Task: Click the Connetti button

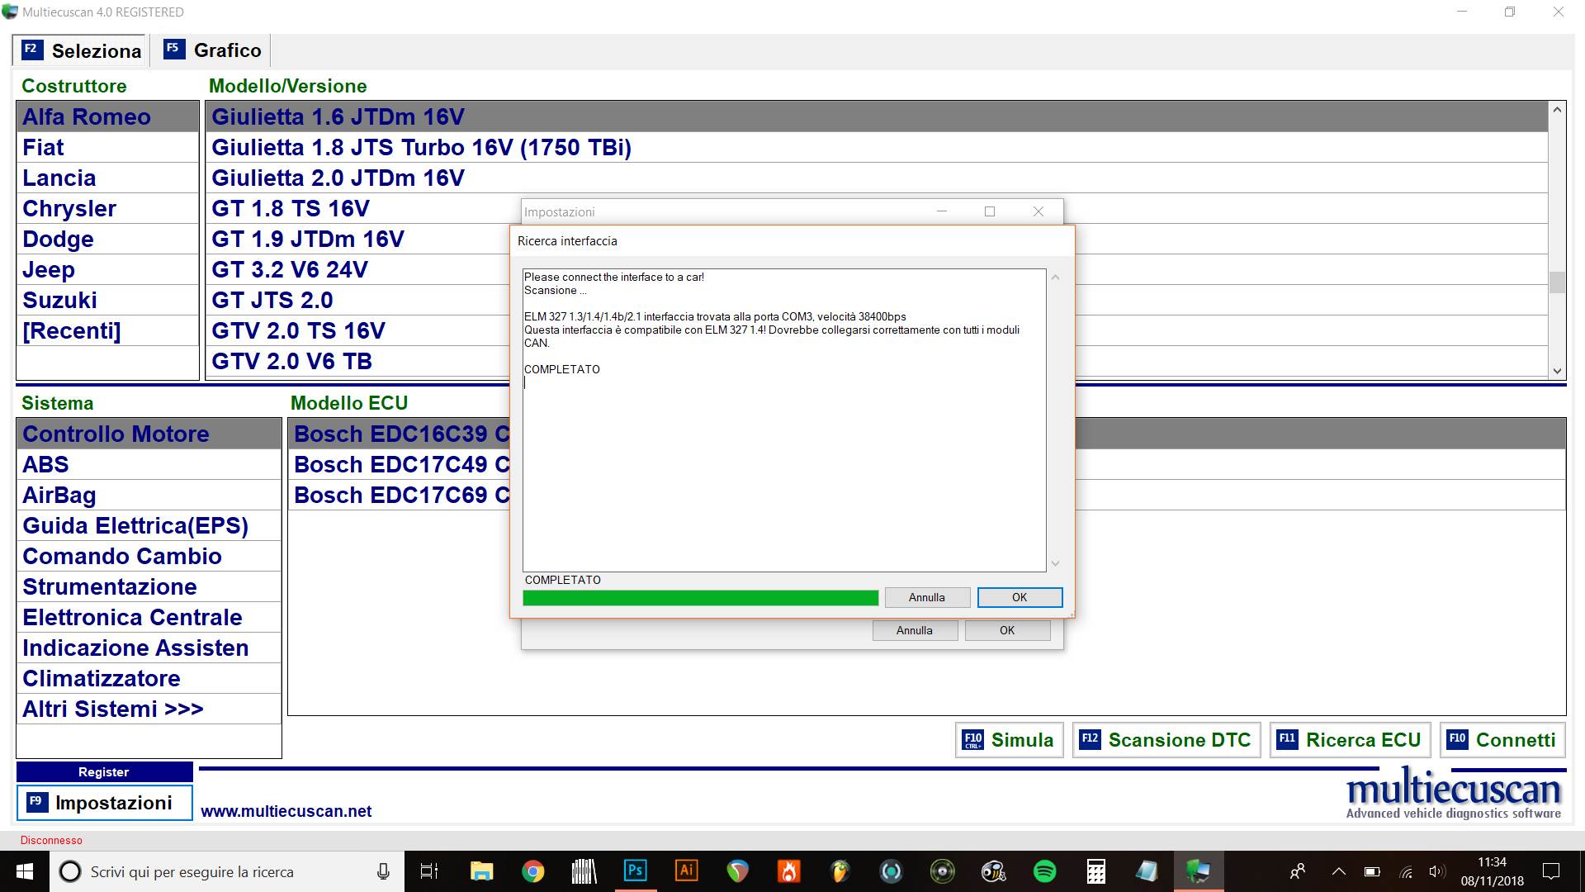Action: click(1502, 740)
